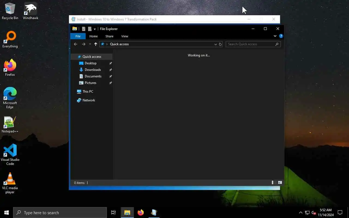Show hidden tray icons chevron
349x218 pixels.
[x=301, y=213]
